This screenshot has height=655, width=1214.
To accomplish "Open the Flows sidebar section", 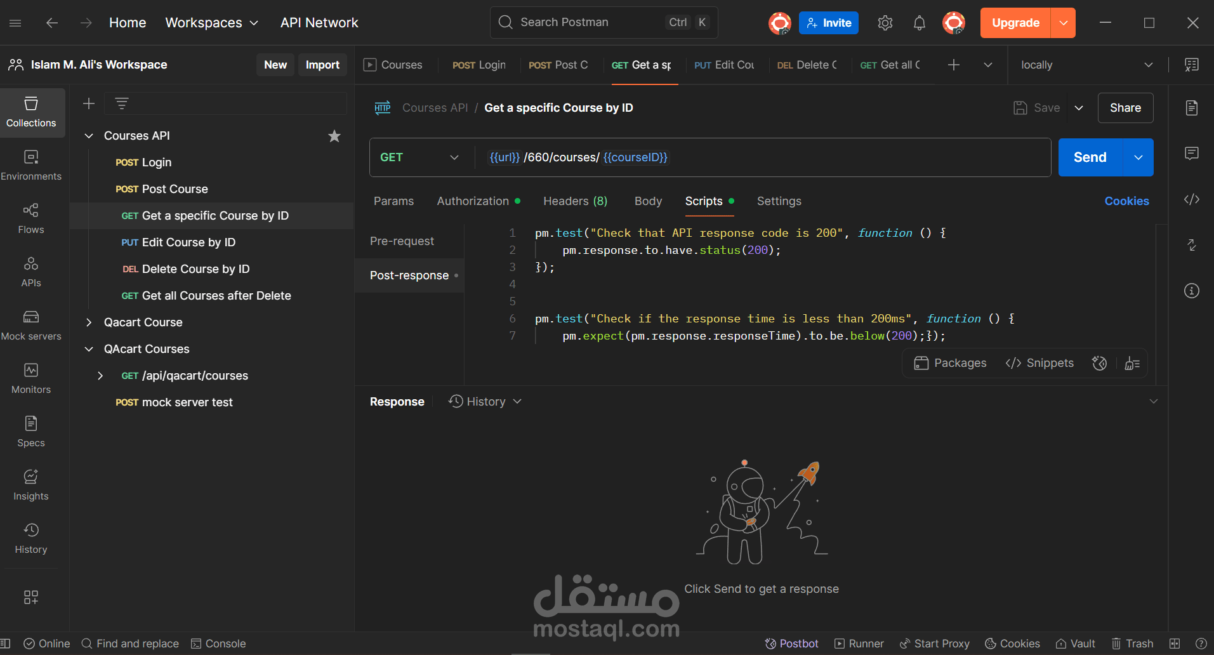I will 31,219.
